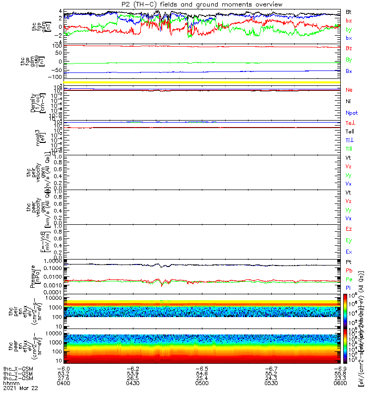Click the Npot density legend label
The height and width of the screenshot is (397, 372).
352,113
